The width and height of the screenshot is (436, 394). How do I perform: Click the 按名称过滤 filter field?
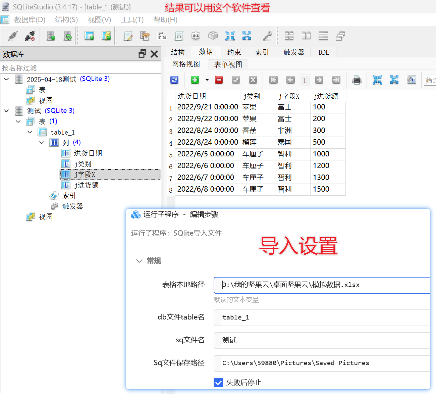pyautogui.click(x=80, y=68)
